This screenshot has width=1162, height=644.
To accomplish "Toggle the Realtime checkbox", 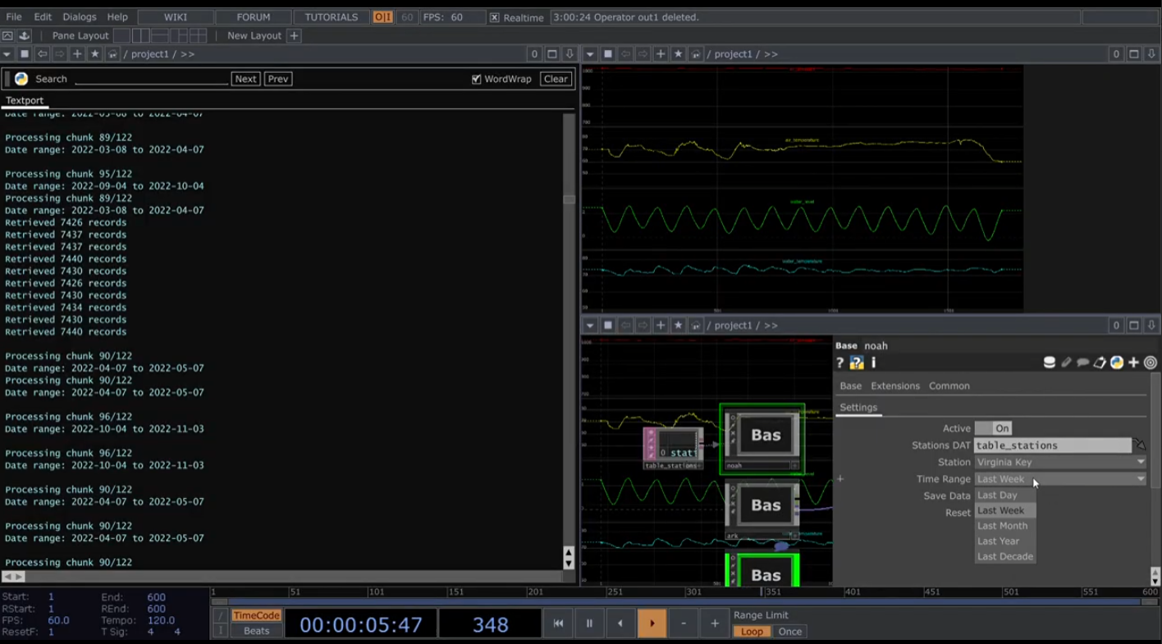I will click(494, 17).
